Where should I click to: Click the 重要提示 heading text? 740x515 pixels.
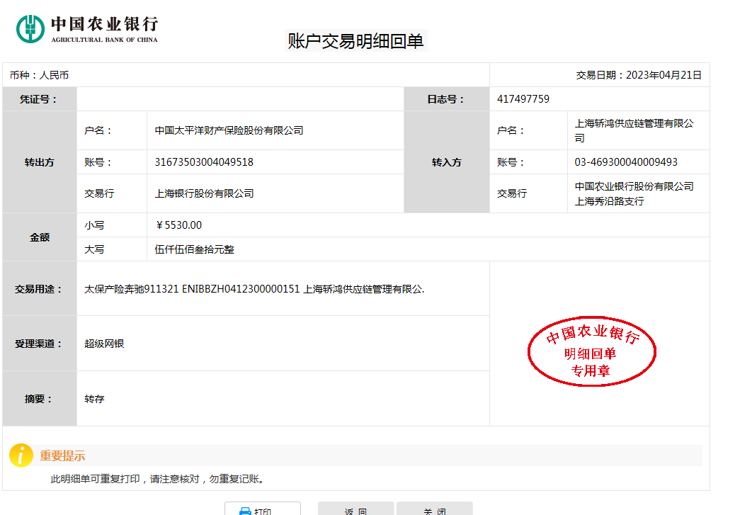tap(62, 456)
